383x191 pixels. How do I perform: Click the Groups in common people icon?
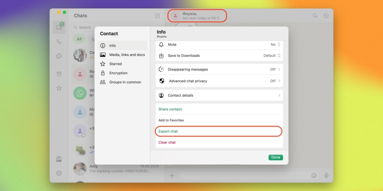(103, 82)
